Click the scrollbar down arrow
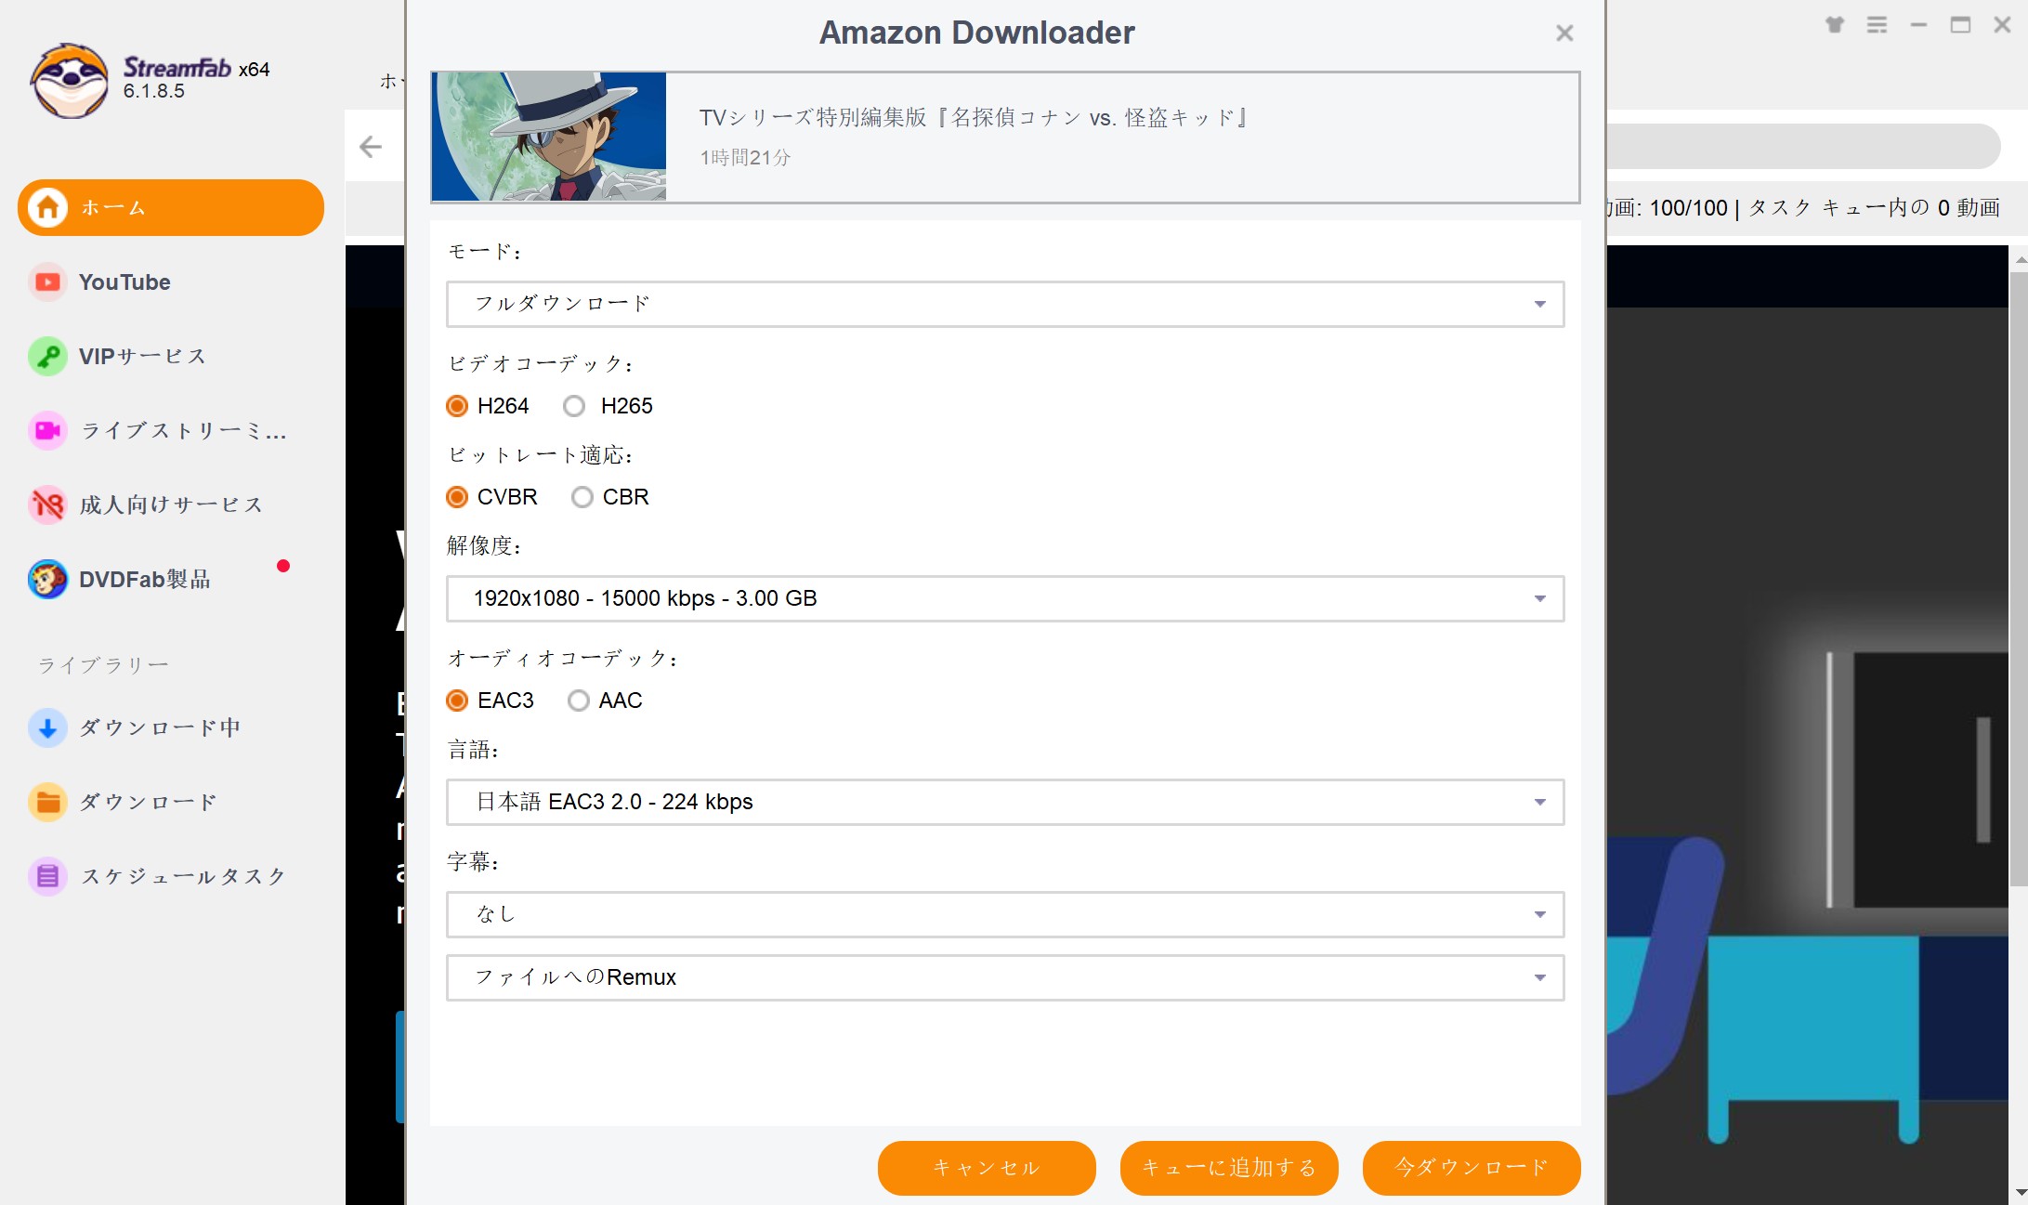The image size is (2028, 1205). [2020, 1192]
